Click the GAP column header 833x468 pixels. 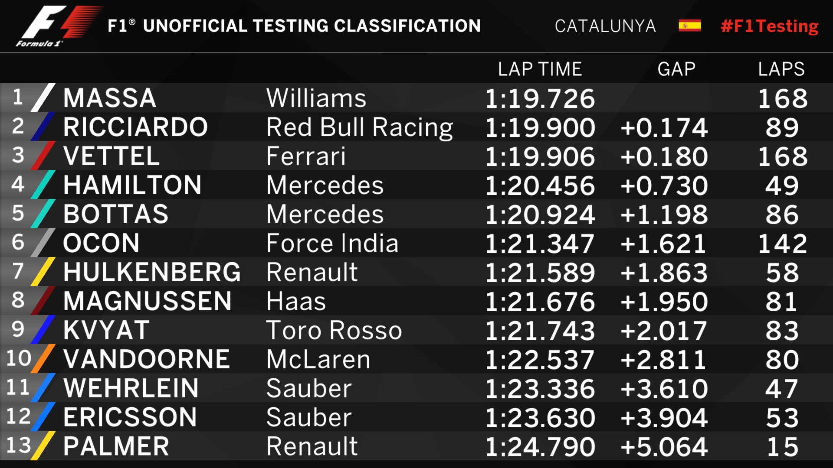click(x=676, y=69)
